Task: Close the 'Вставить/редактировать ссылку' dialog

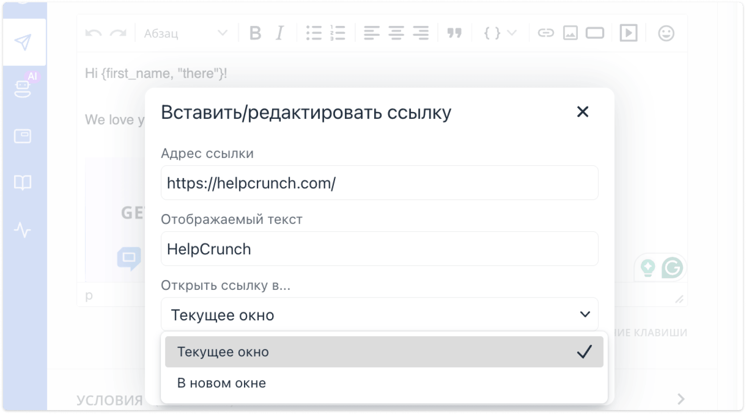Action: coord(583,112)
